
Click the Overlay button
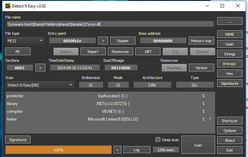tap(202, 52)
